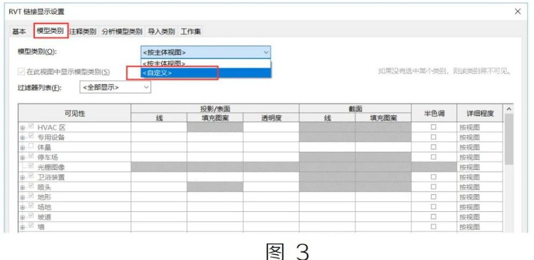Choose <按主体视图> in the dropdown list

click(x=205, y=64)
